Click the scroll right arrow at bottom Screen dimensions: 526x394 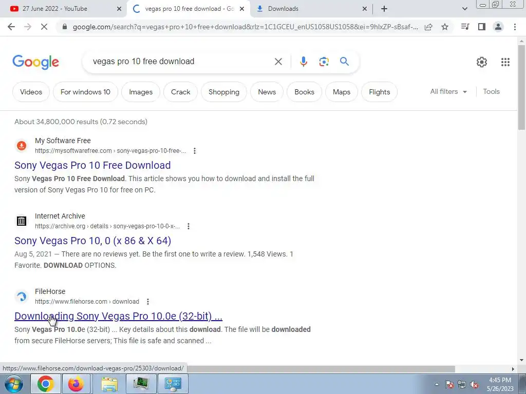click(x=513, y=369)
